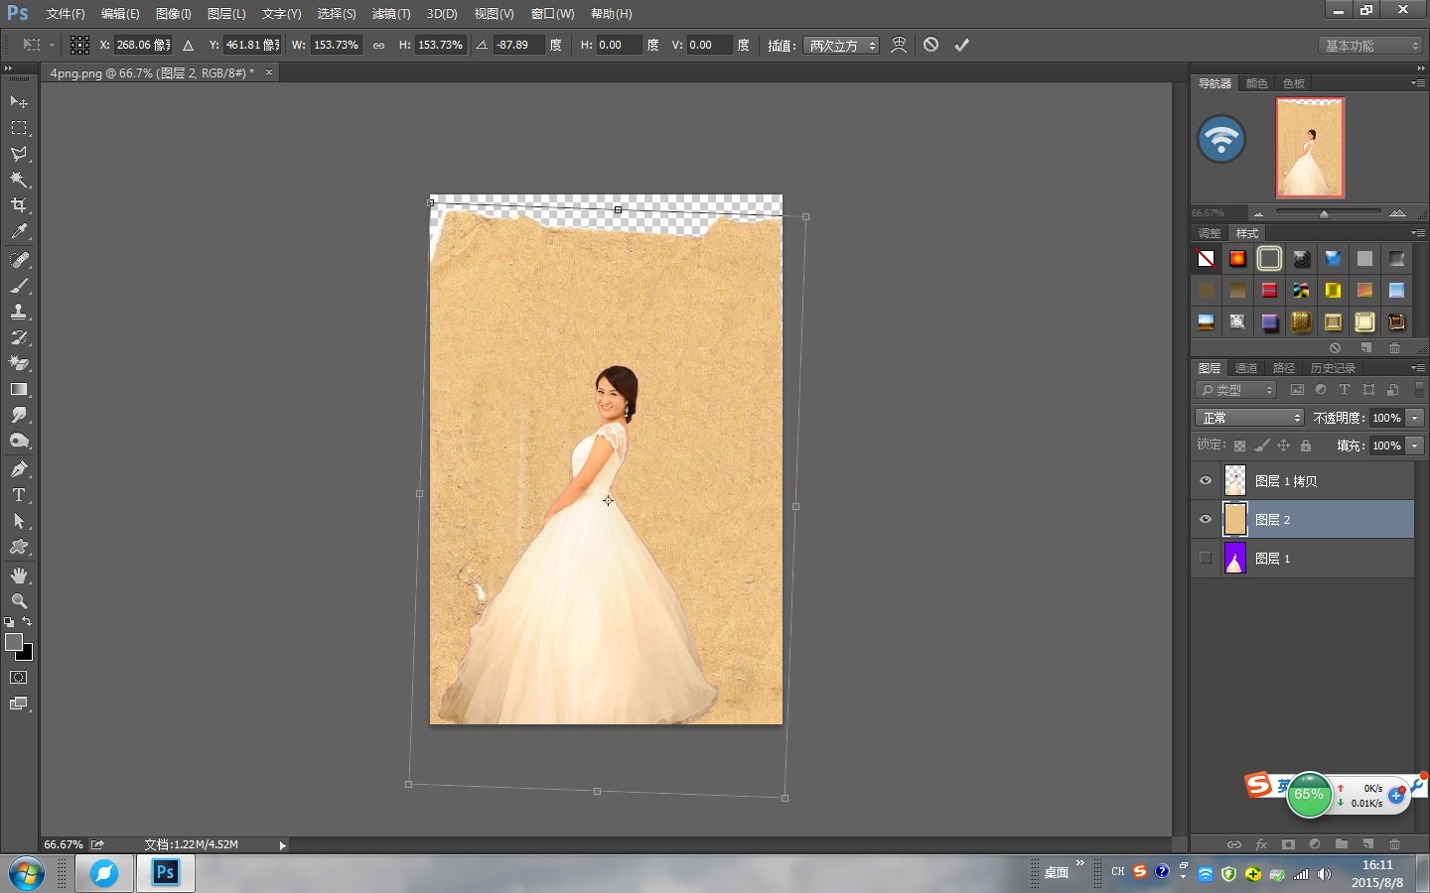Viewport: 1430px width, 893px height.
Task: Select the Type tool
Action: click(x=20, y=495)
